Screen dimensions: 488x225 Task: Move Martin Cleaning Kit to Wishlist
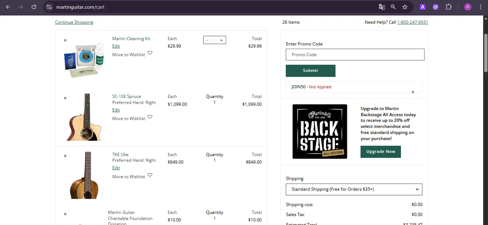129,55
